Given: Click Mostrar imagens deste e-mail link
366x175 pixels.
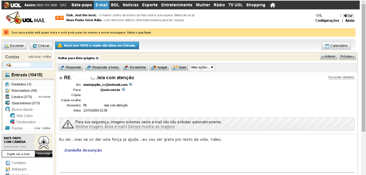Looking at the screenshot, I should (100, 127).
